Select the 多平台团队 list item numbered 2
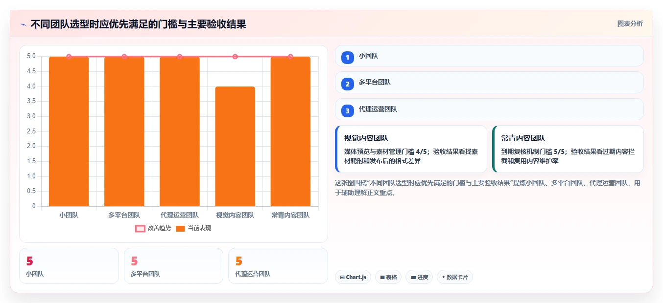 pos(489,83)
